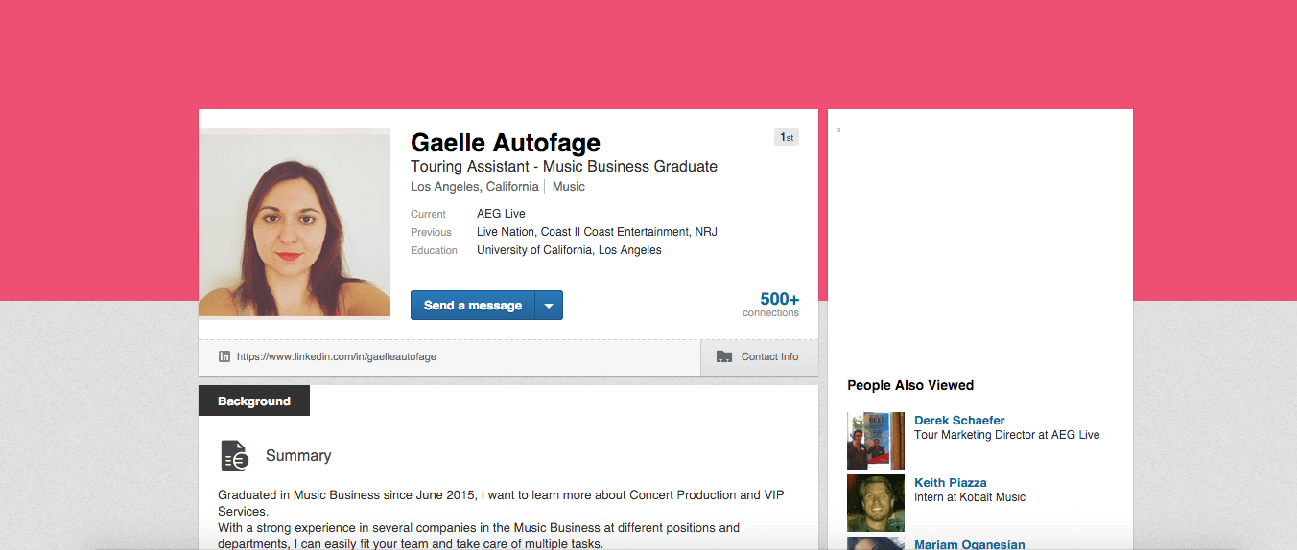
Task: View the 500+ connections count
Action: click(770, 304)
